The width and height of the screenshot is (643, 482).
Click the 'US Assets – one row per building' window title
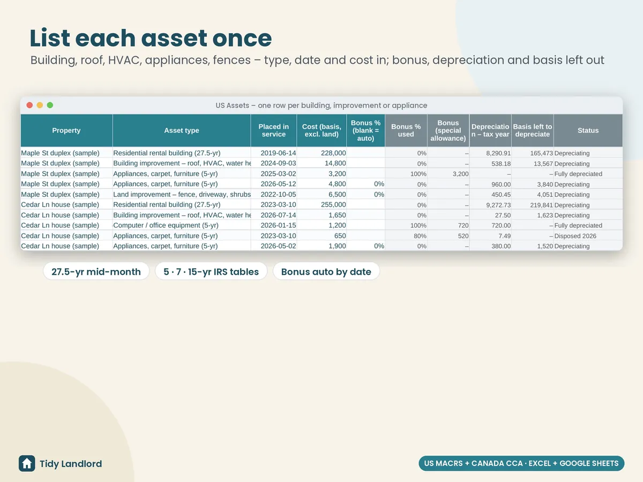click(x=322, y=106)
